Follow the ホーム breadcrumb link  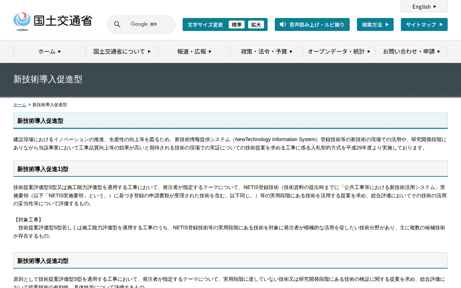point(19,105)
